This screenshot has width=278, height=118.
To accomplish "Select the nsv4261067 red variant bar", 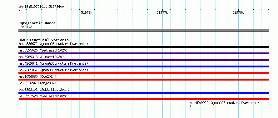I will point(144,73).
